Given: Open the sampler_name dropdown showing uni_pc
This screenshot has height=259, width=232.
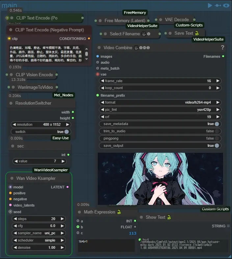Looking at the screenshot, I should 39,233.
